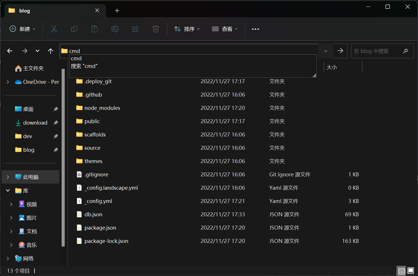The height and width of the screenshot is (276, 418).
Task: Open 网络 in the sidebar
Action: (x=28, y=258)
